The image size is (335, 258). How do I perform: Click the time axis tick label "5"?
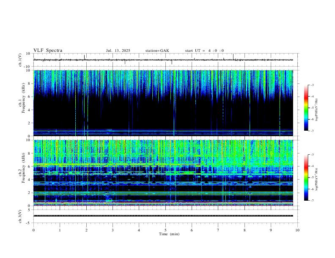165,230
